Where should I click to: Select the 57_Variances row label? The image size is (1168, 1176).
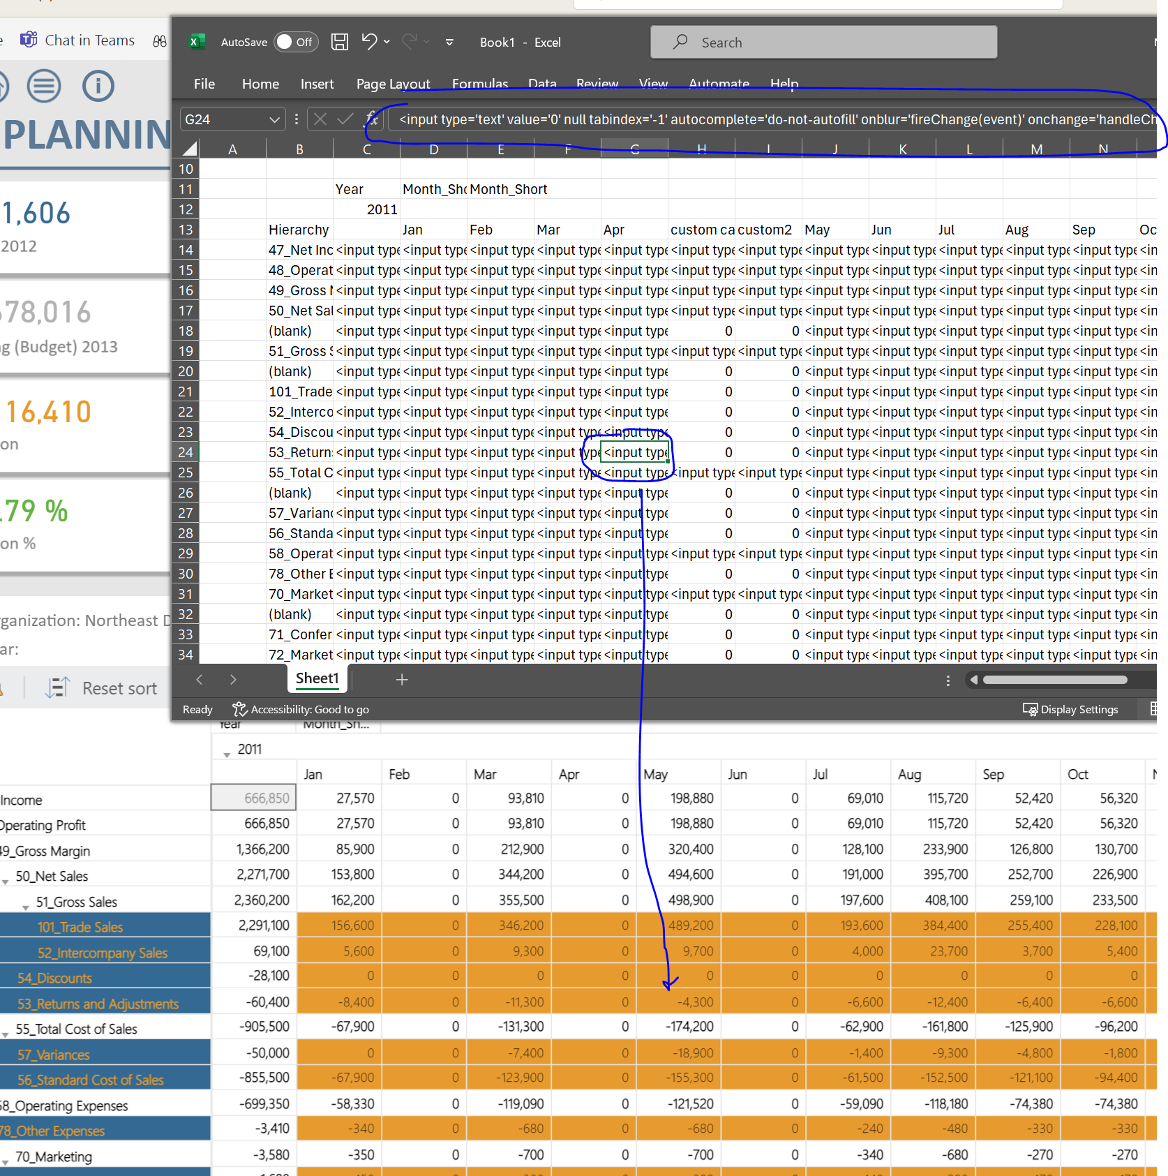coord(54,1055)
